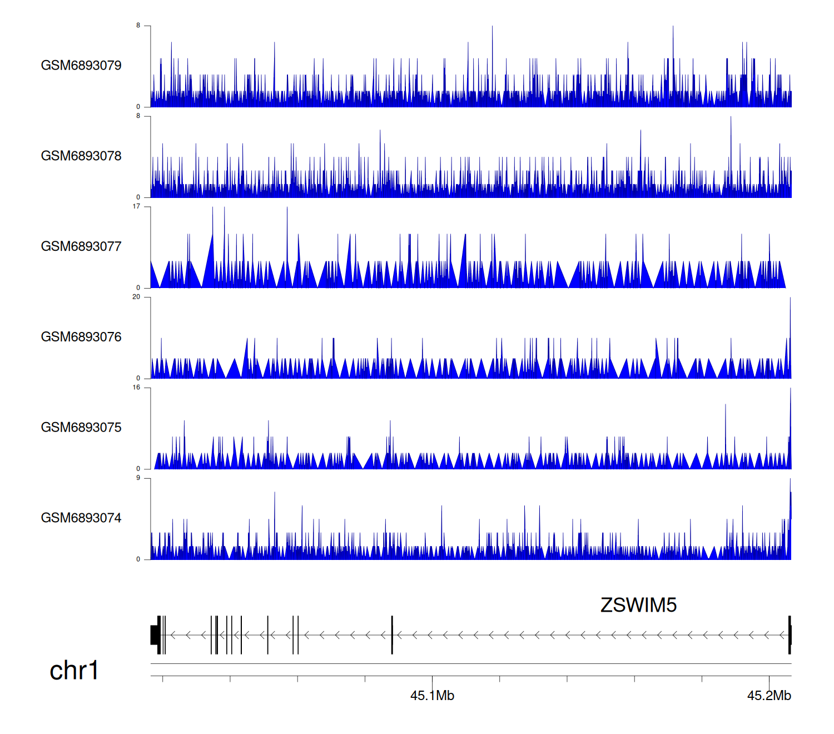Image resolution: width=834 pixels, height=734 pixels.
Task: Click the 45.1Mb axis position label
Action: tap(432, 696)
